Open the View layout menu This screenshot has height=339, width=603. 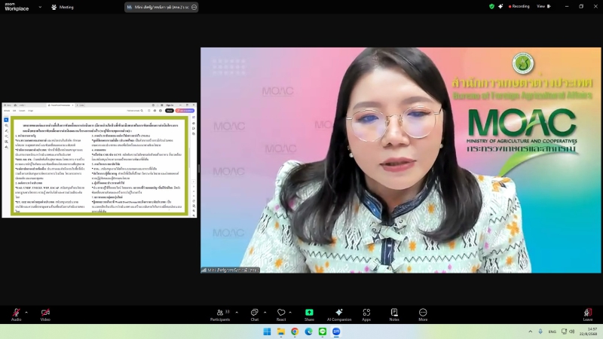click(x=541, y=6)
